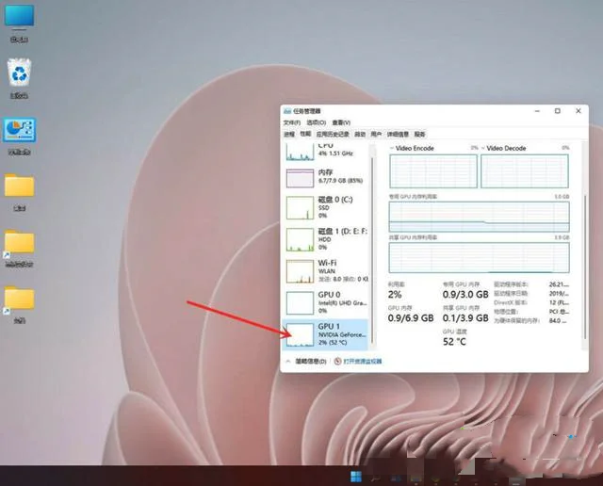The width and height of the screenshot is (603, 486).
Task: Select GPU 0 Intel UHD Graphics entry
Action: coord(327,301)
